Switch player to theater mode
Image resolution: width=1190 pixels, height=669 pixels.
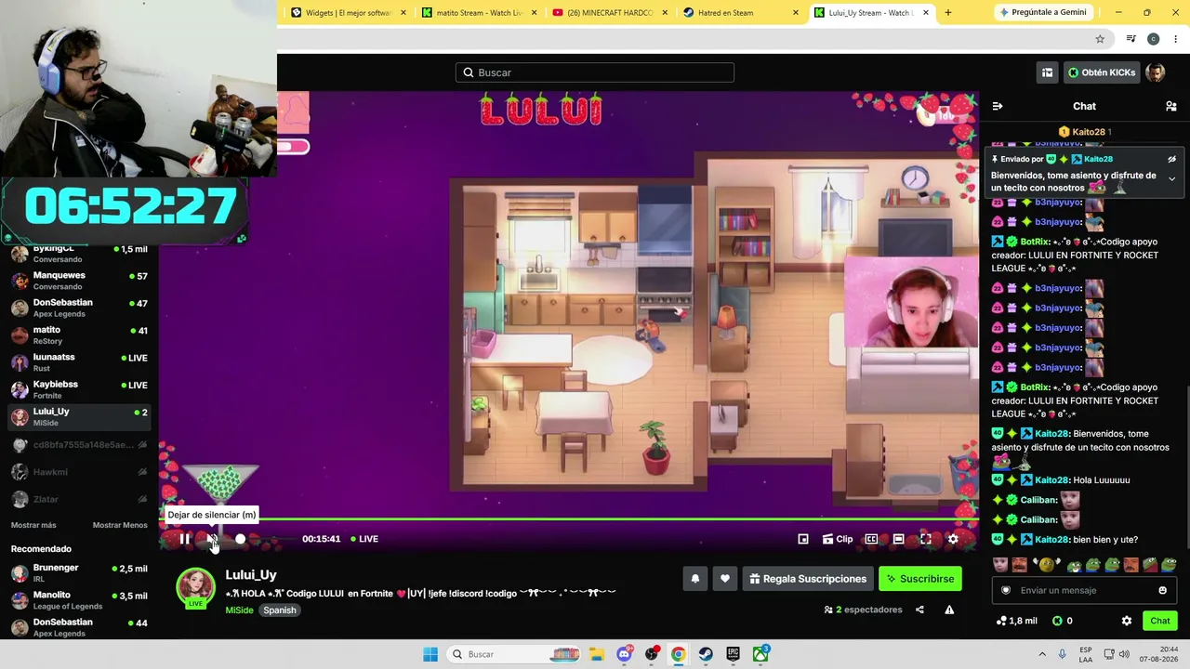click(898, 539)
